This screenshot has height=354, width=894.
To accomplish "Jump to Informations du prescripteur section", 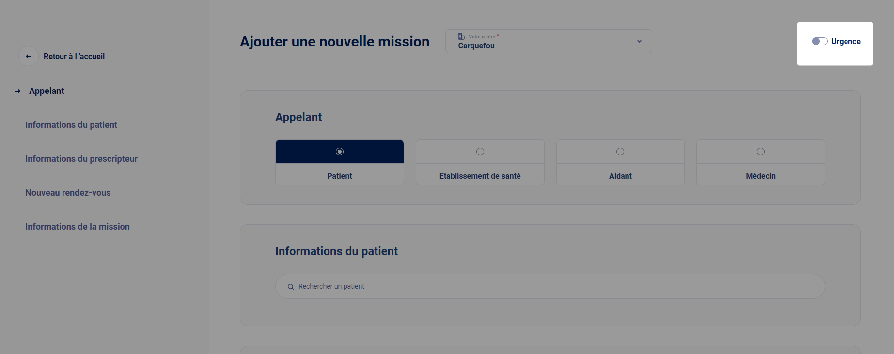I will tap(81, 159).
